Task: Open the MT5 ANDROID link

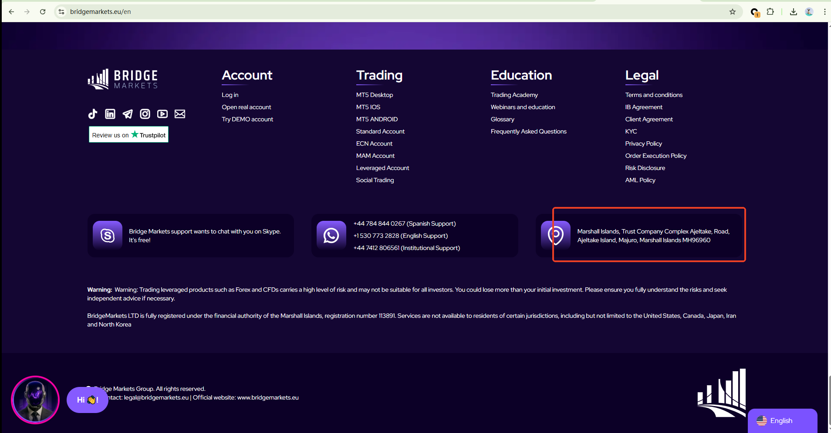Action: pyautogui.click(x=377, y=119)
